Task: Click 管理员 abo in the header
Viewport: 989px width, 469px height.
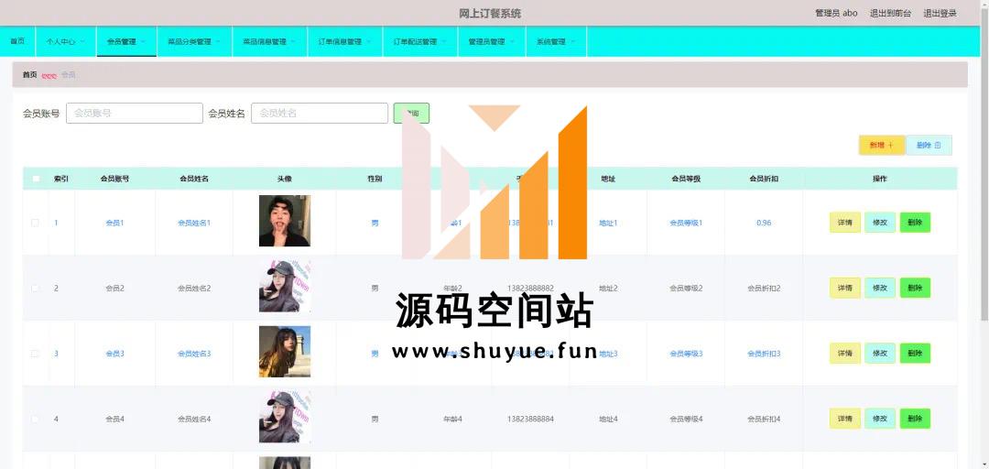Action: [x=836, y=13]
